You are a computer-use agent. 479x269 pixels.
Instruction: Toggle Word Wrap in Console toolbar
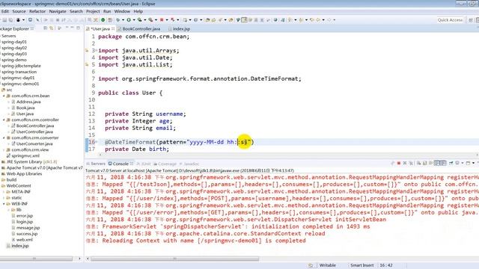[431, 164]
